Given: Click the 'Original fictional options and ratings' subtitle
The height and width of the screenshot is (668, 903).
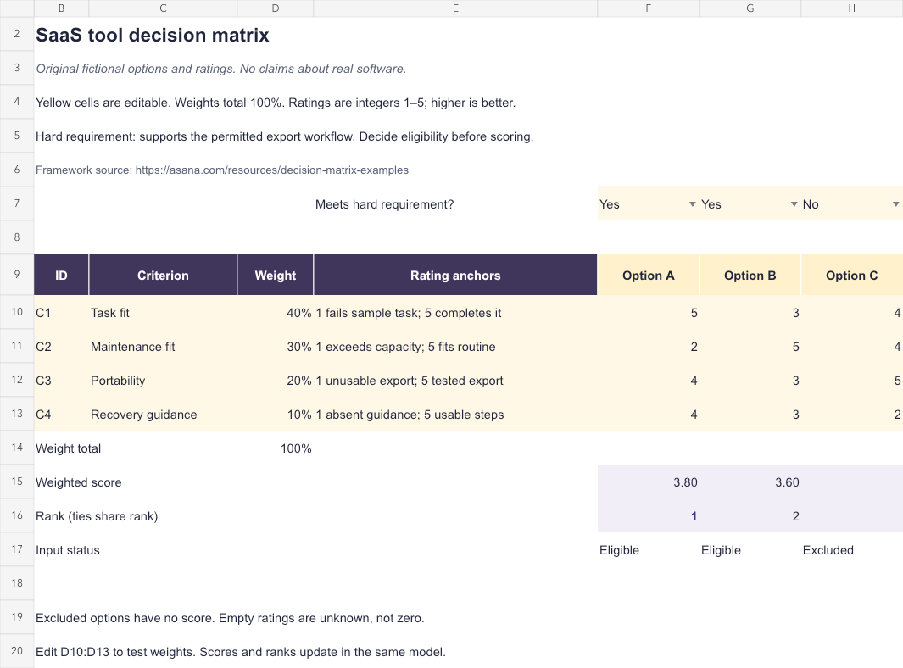Looking at the screenshot, I should tap(221, 69).
